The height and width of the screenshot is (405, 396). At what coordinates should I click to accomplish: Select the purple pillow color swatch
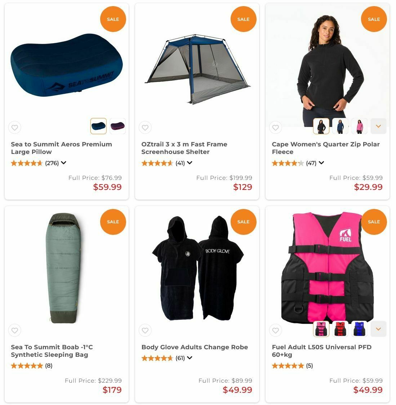[x=118, y=126]
